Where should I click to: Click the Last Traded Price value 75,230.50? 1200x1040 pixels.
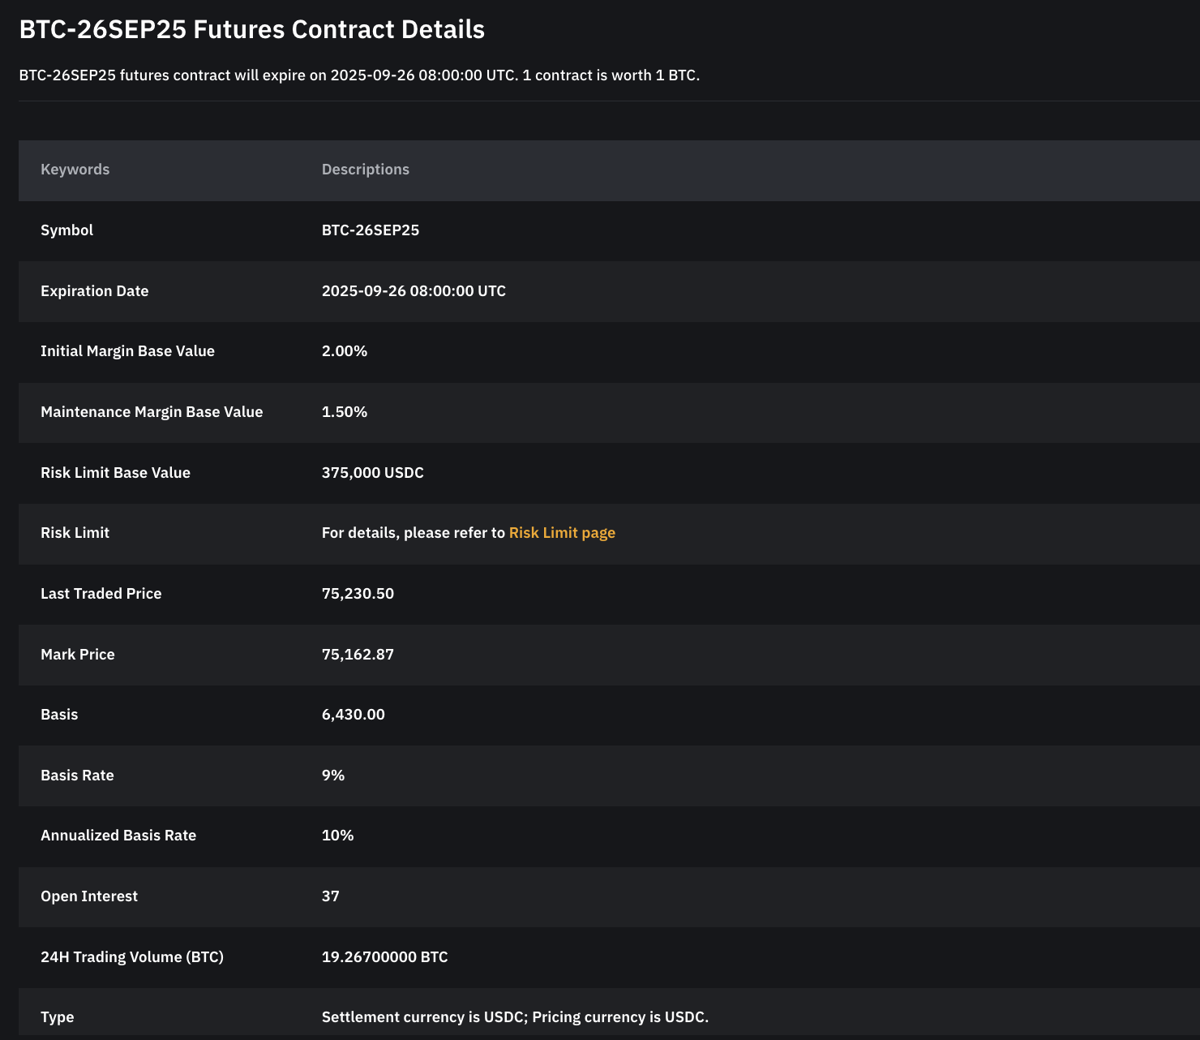pyautogui.click(x=358, y=594)
